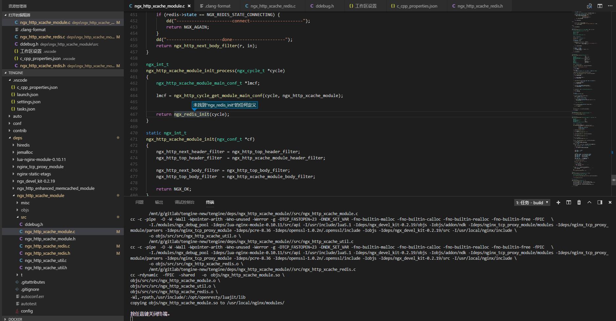616x321 pixels.
Task: Click in the minimap to jump elsewhere
Action: tap(588, 98)
